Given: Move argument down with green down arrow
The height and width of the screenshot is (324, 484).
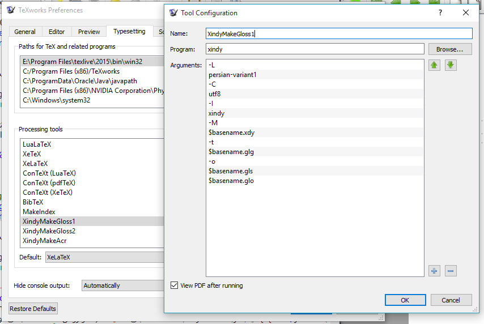Looking at the screenshot, I should point(451,65).
